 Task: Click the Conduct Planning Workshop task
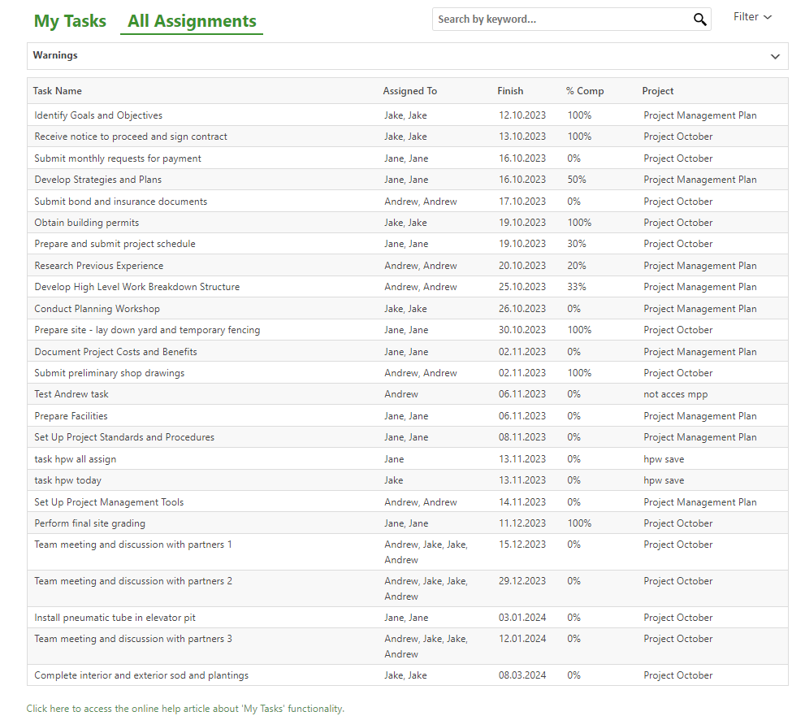click(97, 309)
